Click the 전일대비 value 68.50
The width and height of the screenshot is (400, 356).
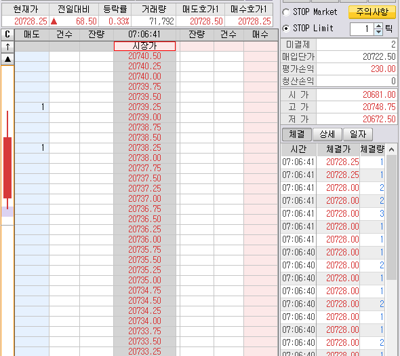pyautogui.click(x=86, y=21)
